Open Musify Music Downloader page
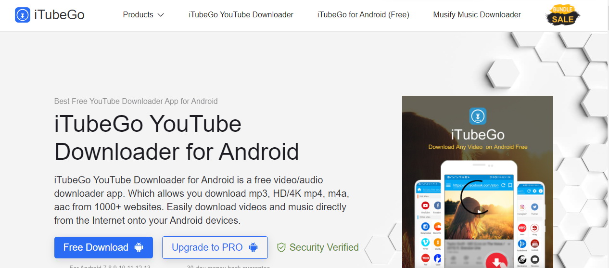The width and height of the screenshot is (609, 268). pyautogui.click(x=477, y=15)
